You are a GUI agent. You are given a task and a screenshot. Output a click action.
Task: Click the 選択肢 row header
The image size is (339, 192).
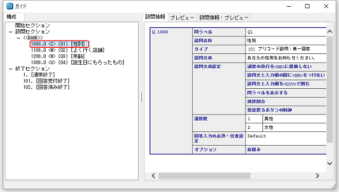pos(219,123)
